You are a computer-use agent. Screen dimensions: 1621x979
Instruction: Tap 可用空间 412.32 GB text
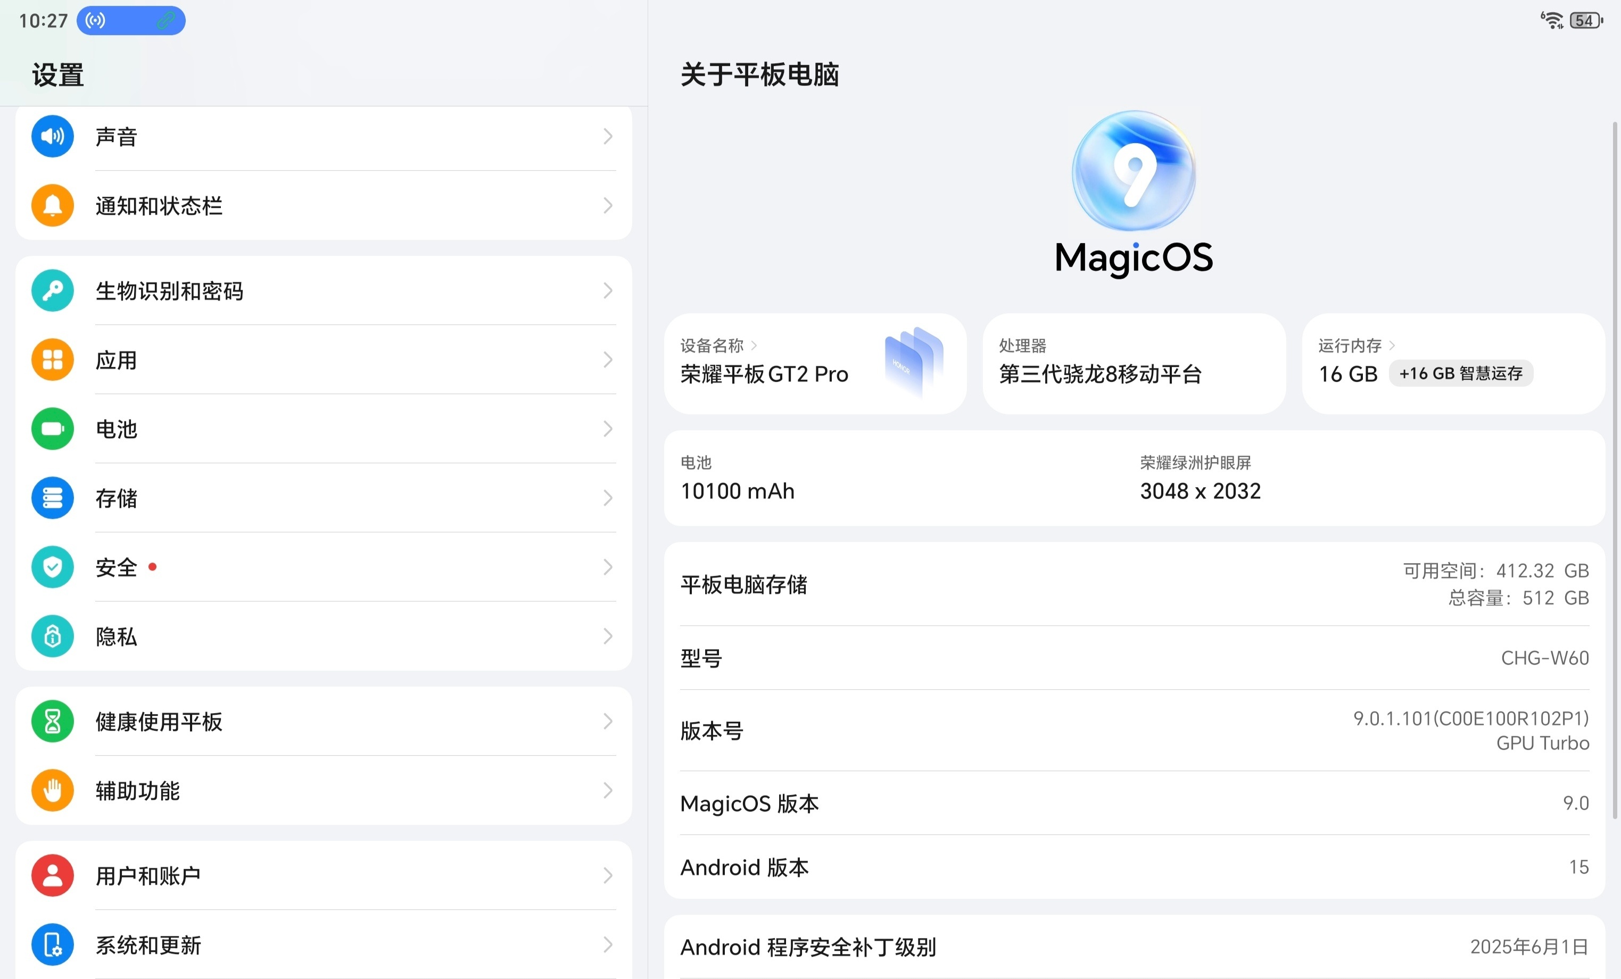(1496, 570)
